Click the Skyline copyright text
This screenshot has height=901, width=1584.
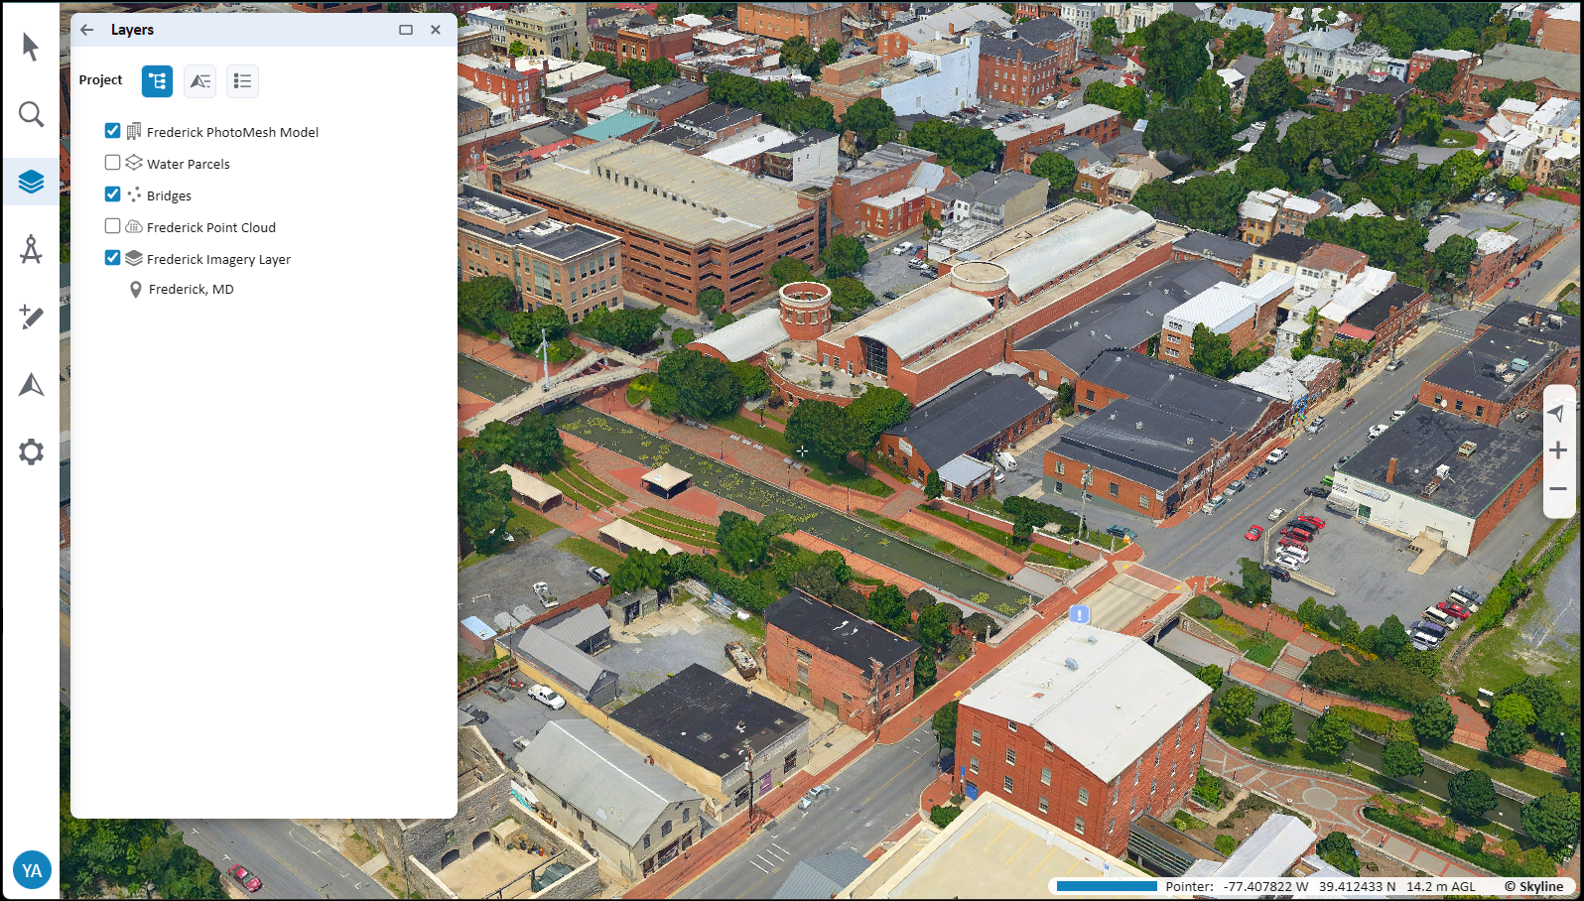click(1534, 886)
